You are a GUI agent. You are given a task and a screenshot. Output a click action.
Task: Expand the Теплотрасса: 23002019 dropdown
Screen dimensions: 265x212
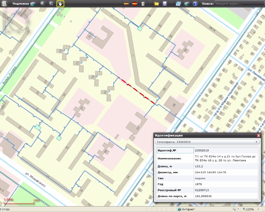click(x=256, y=142)
